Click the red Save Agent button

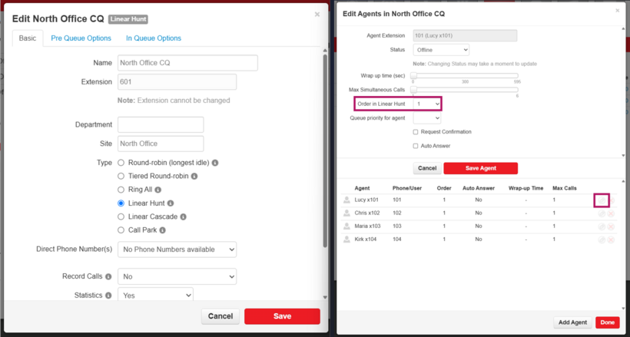pyautogui.click(x=480, y=168)
